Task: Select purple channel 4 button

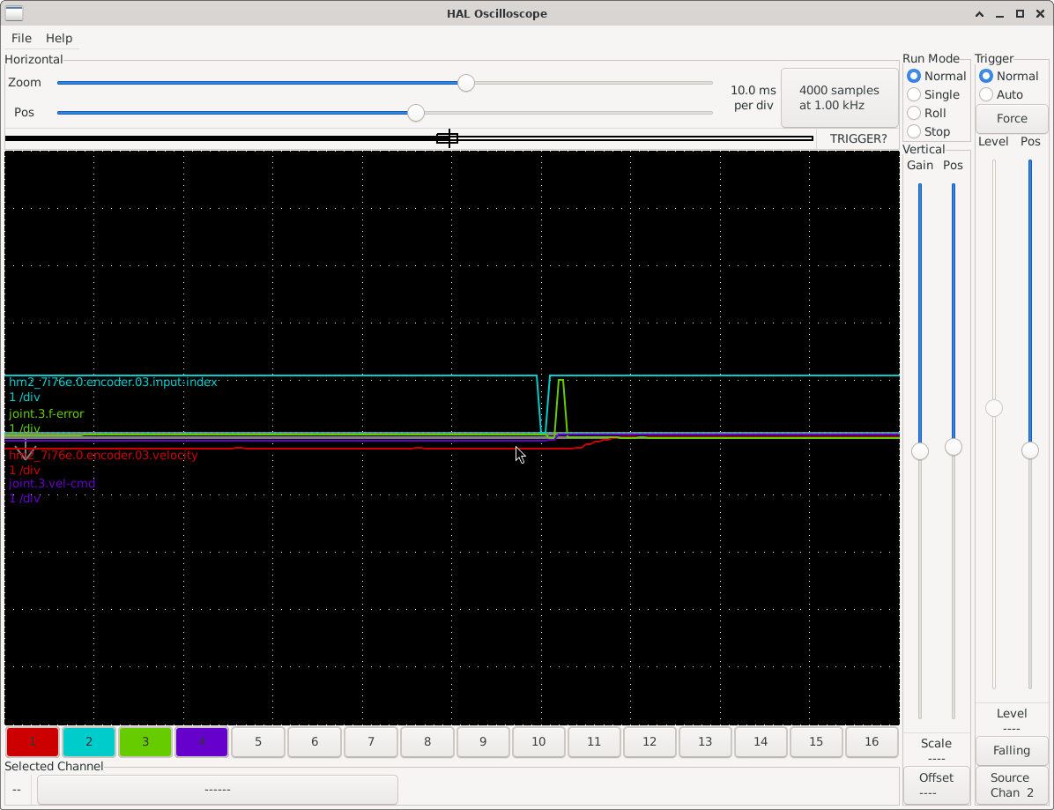Action: click(x=202, y=741)
